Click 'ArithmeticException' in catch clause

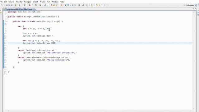pyautogui.click(x=38, y=50)
